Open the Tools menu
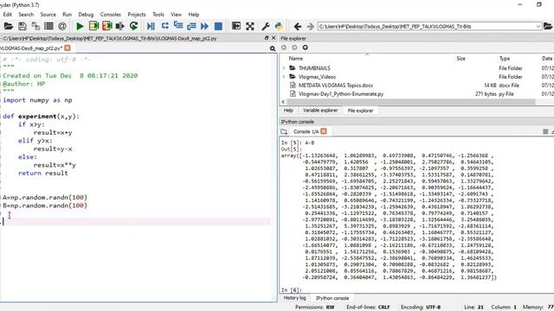The height and width of the screenshot is (311, 554). point(158,15)
